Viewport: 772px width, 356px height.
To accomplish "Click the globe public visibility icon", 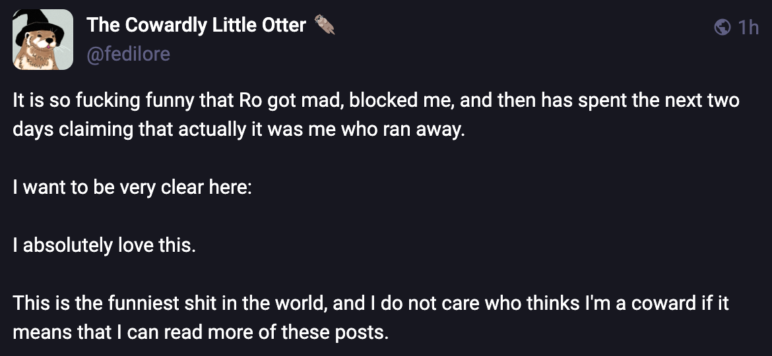I will [723, 27].
